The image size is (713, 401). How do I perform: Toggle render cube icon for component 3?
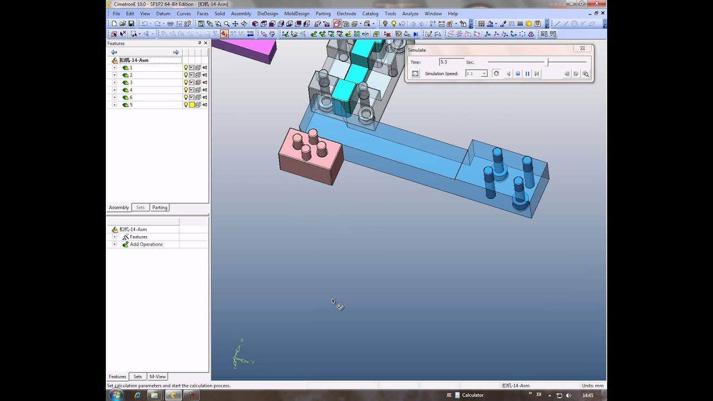pyautogui.click(x=198, y=82)
